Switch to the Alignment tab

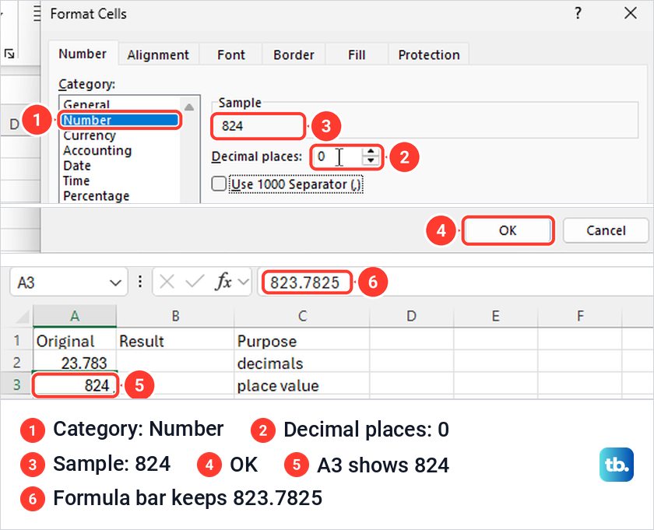(x=158, y=54)
